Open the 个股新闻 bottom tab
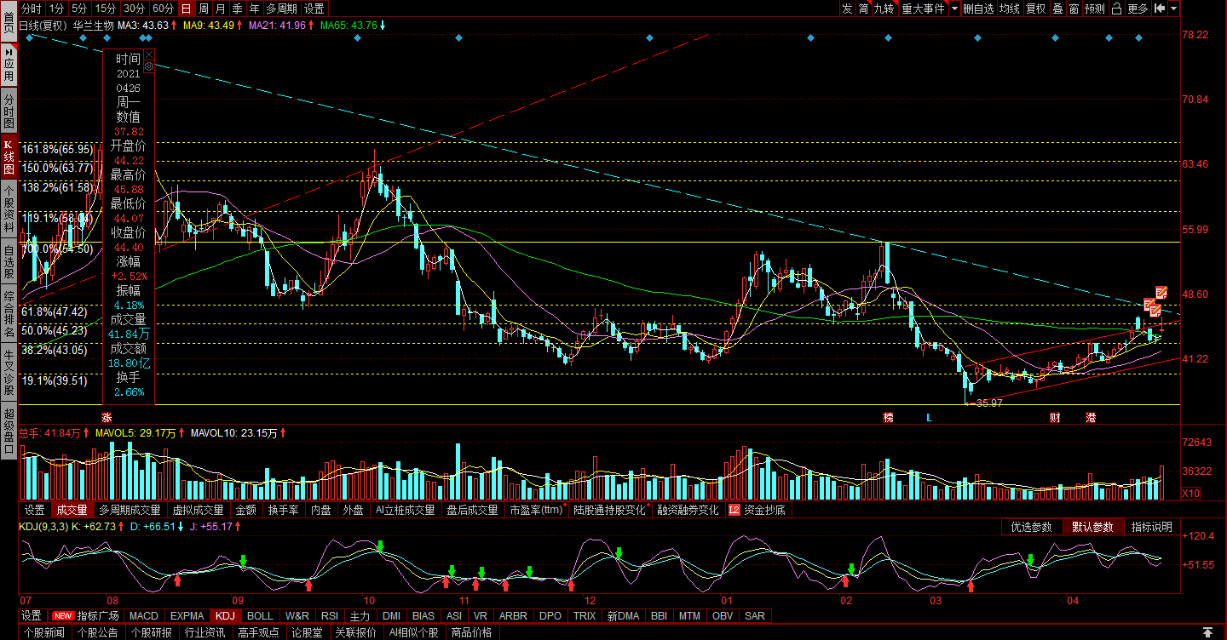The image size is (1227, 640). (x=43, y=632)
